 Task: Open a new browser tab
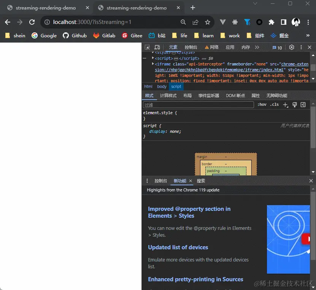click(193, 8)
